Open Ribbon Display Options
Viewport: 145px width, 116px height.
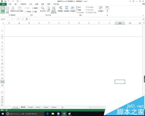tap(133, 1)
